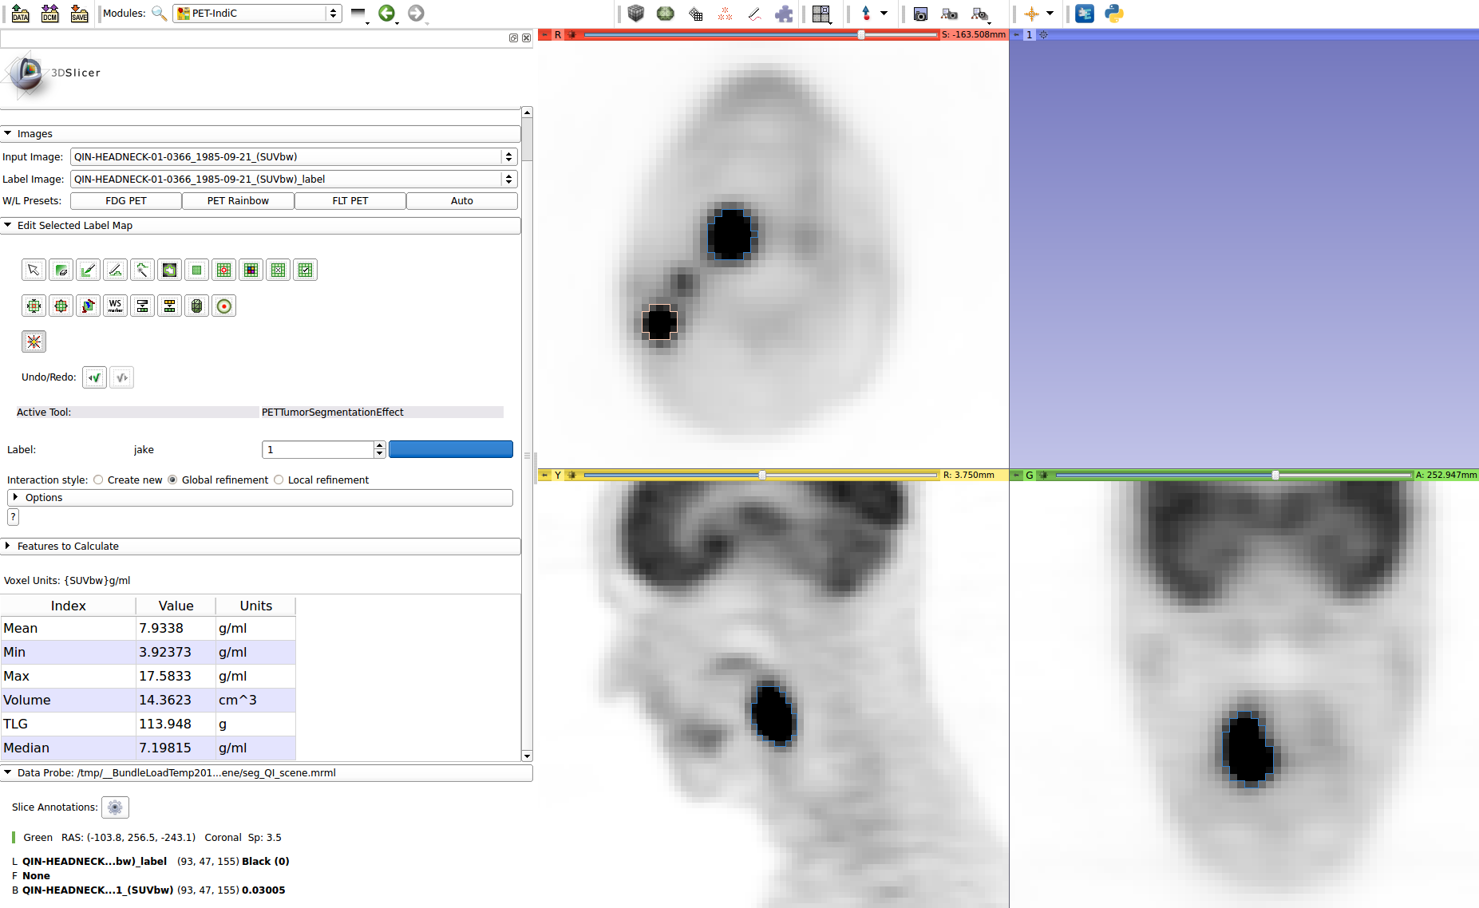
Task: Open Extensions Manager puzzle icon
Action: coord(784,14)
